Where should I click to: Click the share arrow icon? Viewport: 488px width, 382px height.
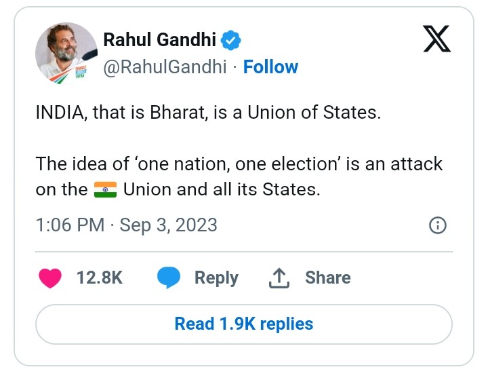click(x=279, y=278)
